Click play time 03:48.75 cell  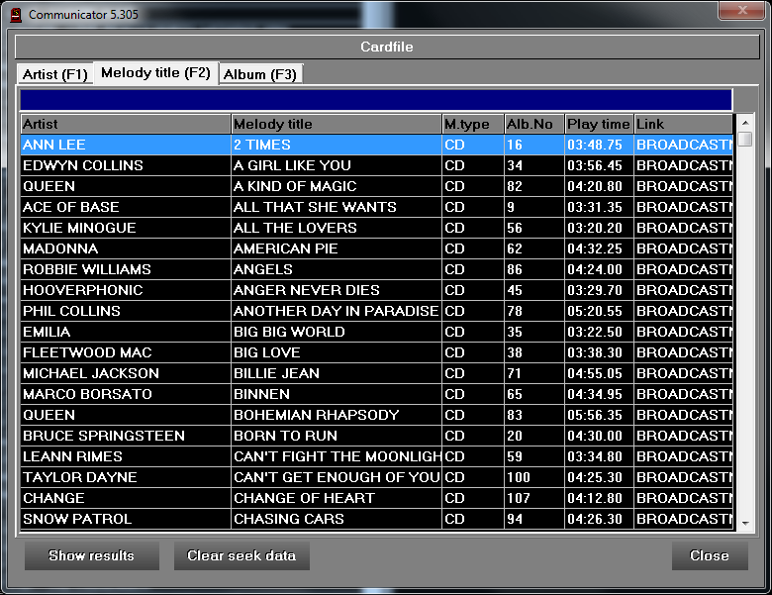pyautogui.click(x=599, y=145)
